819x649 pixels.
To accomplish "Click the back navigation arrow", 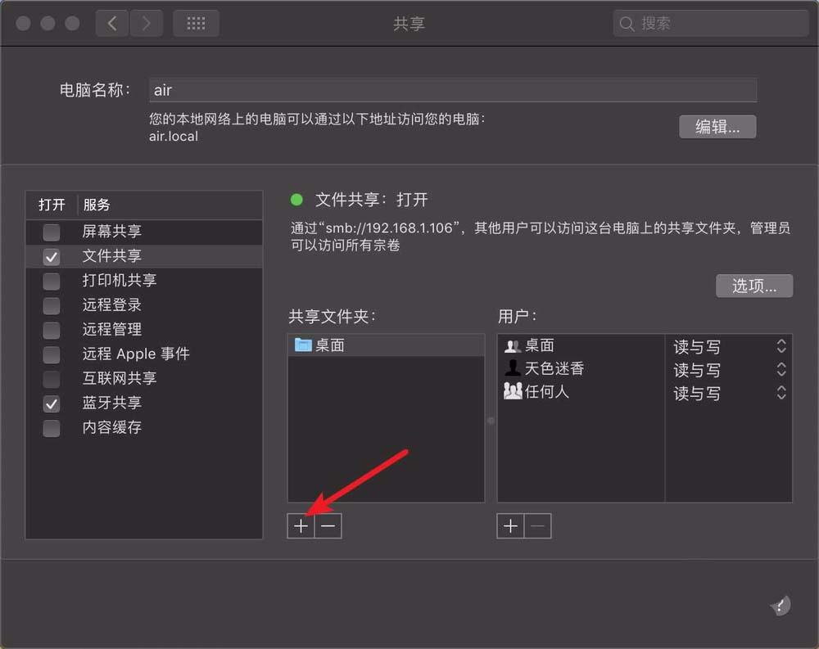I will [x=112, y=23].
